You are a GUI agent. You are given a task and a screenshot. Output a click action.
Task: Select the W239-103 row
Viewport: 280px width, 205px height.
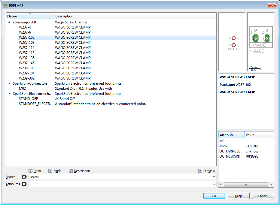[x=117, y=68]
